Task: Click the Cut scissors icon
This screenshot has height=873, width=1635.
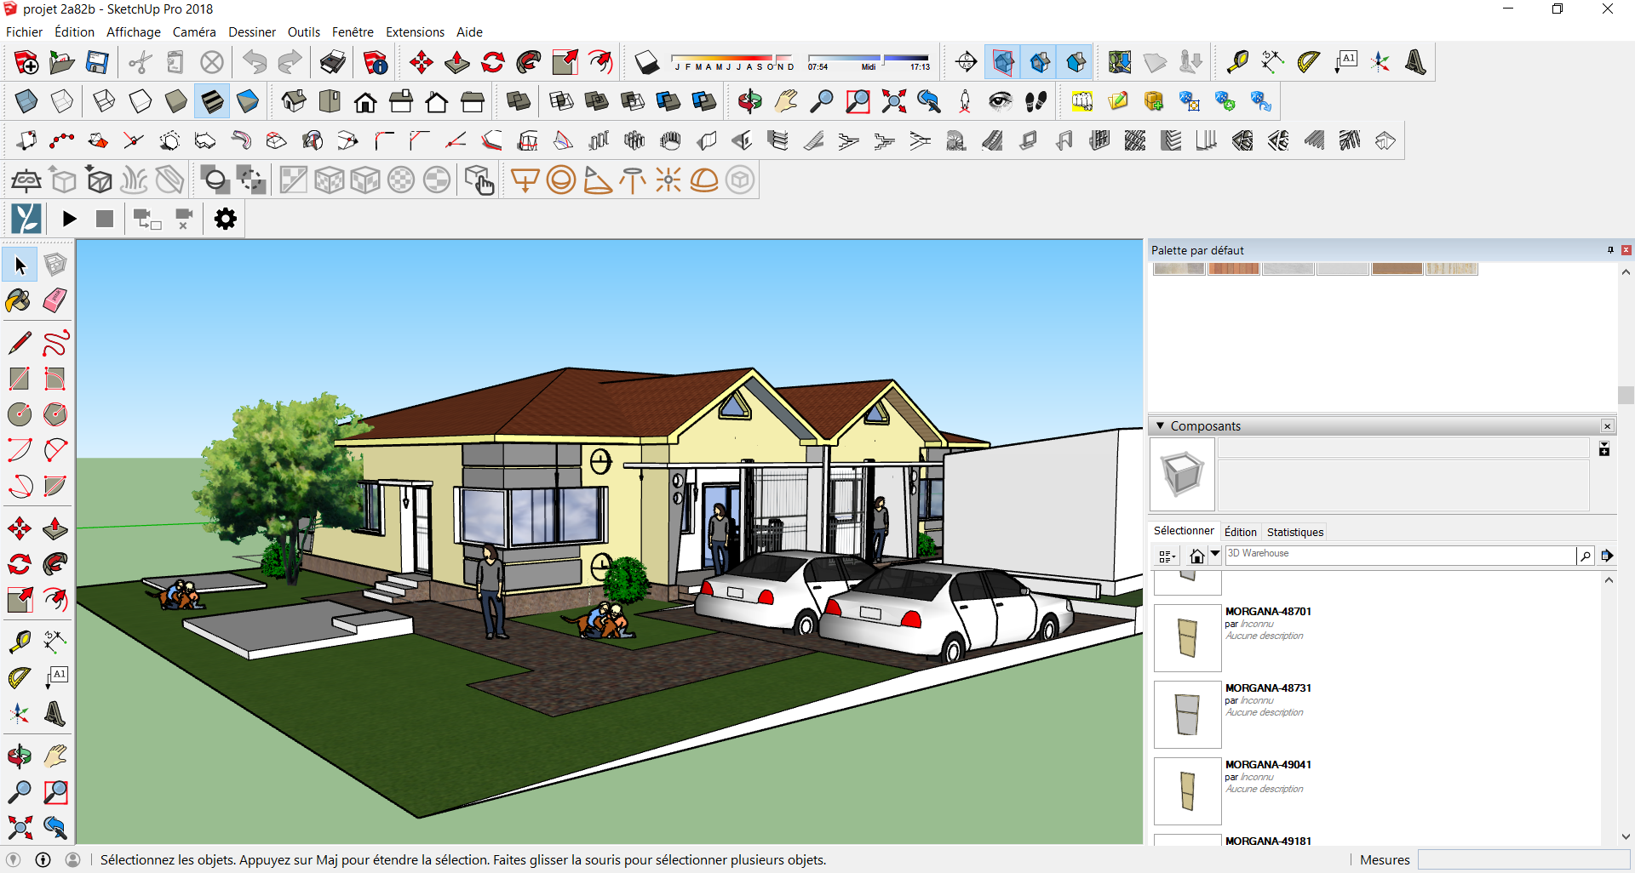Action: tap(141, 62)
